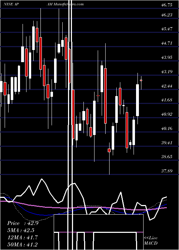The image size is (179, 250).
Task: Select the 38.65 price level label
Action: [x=167, y=157]
